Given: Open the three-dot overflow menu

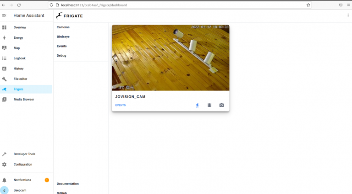Looking at the screenshot, I should pos(348,16).
